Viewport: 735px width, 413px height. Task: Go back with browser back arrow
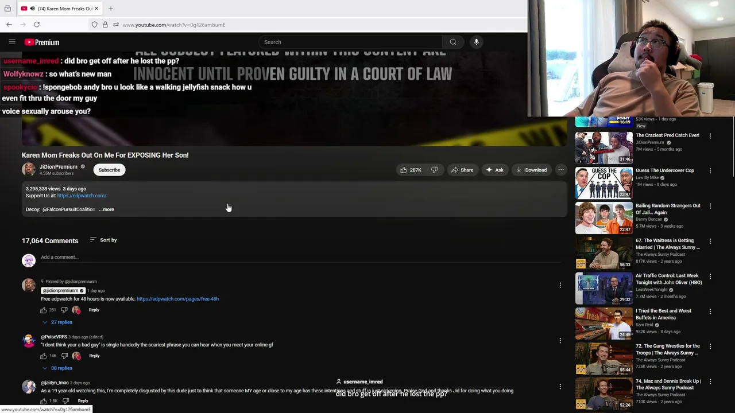pyautogui.click(x=9, y=25)
